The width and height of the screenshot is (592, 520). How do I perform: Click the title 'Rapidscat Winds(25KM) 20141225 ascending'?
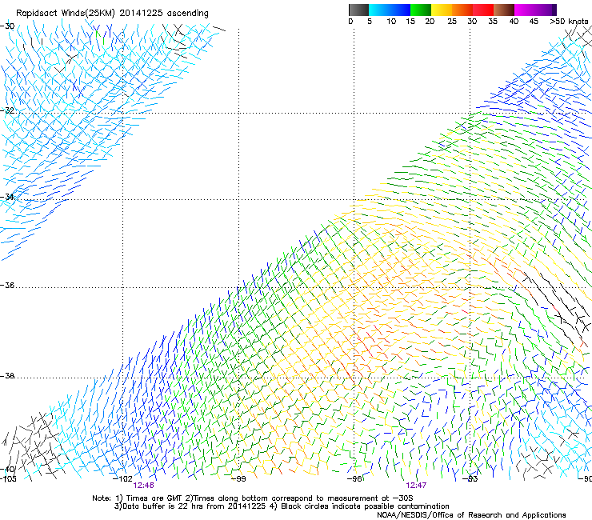coord(112,14)
